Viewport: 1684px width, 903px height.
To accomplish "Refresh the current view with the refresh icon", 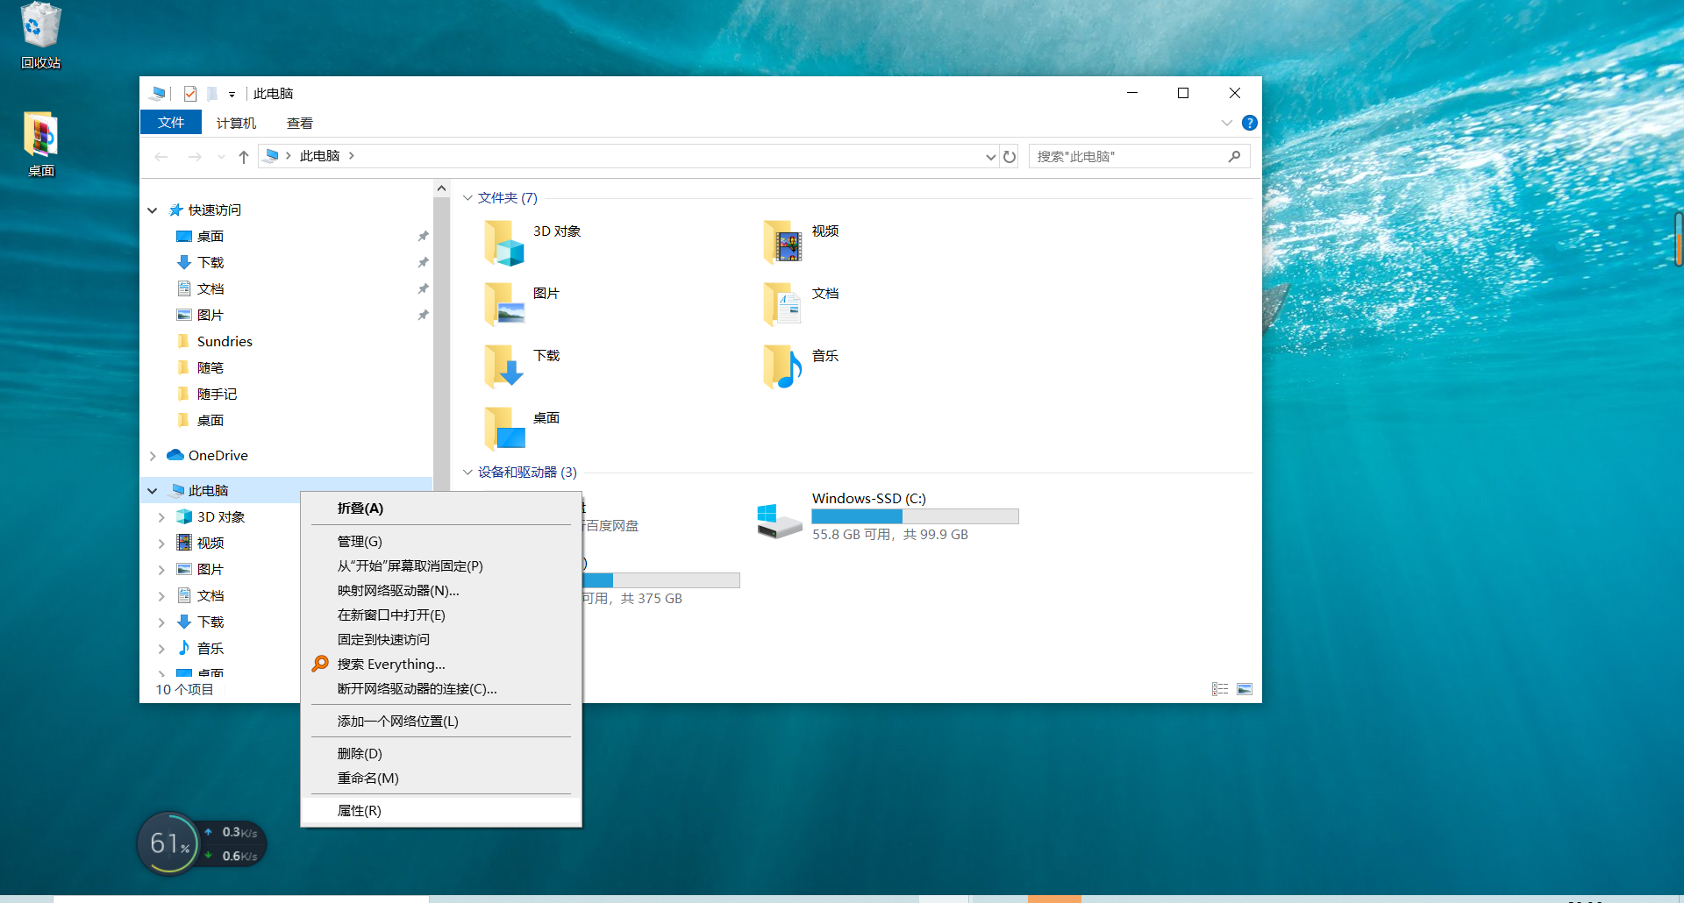I will [x=1010, y=156].
